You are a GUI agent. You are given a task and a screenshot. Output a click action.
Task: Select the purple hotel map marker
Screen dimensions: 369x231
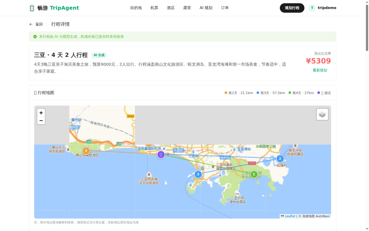[x=161, y=155]
